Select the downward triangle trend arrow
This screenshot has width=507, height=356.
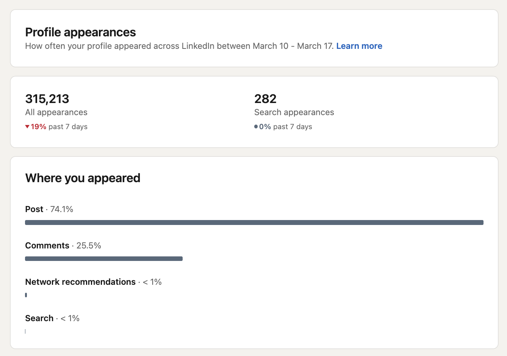27,126
